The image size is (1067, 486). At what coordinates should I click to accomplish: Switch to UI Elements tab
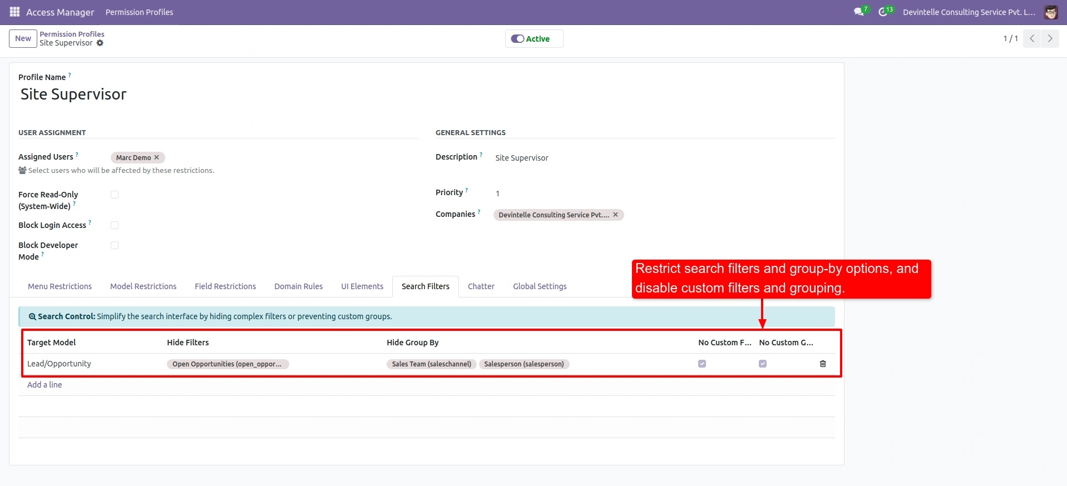[362, 286]
